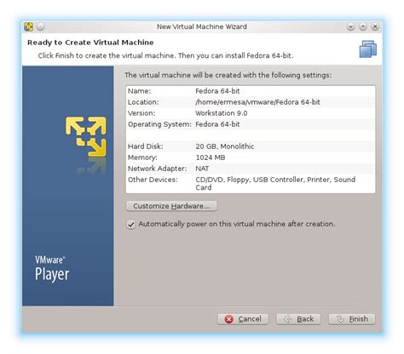Select the Memory value 1024 MB

211,157
